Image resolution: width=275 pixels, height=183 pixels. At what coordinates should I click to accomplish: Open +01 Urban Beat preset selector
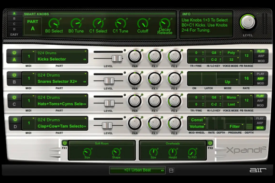137,170
